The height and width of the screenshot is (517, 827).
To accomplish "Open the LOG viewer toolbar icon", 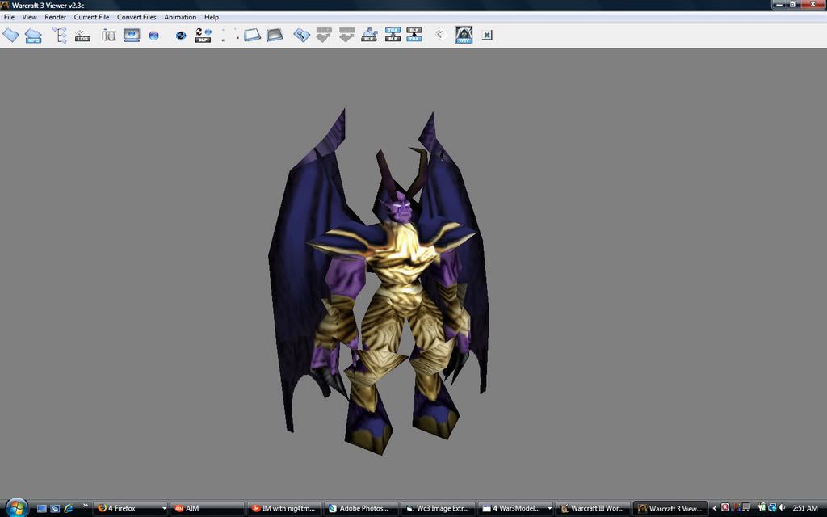I will 82,36.
